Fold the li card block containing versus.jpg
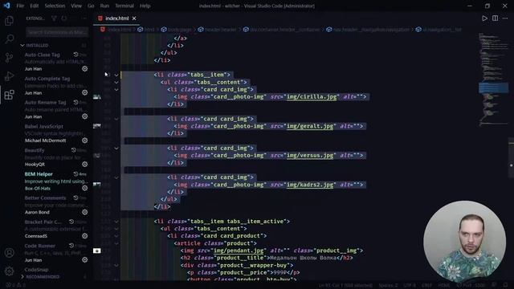The height and width of the screenshot is (289, 514). point(116,148)
